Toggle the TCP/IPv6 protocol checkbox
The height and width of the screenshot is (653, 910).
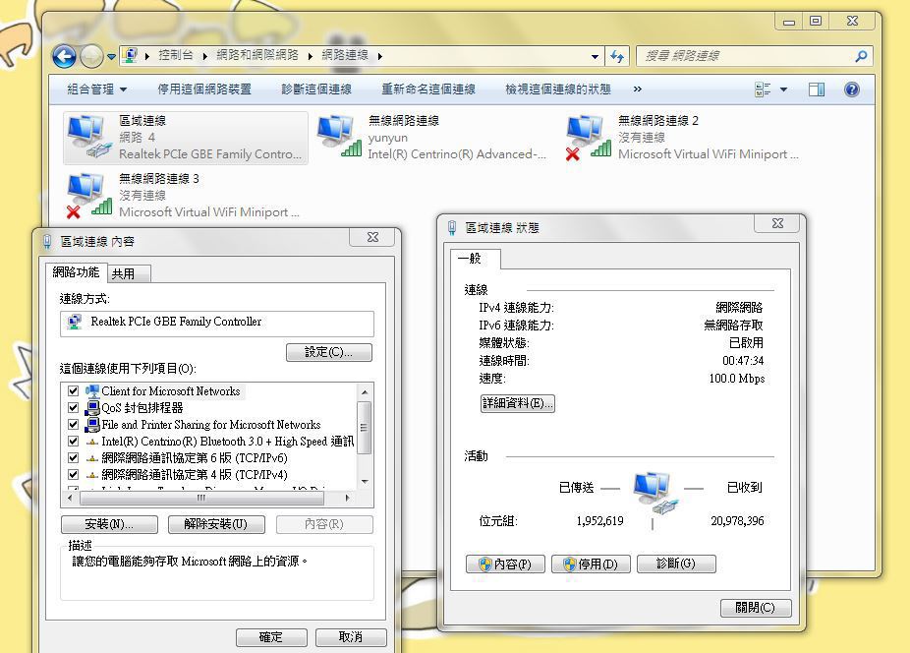pos(73,458)
